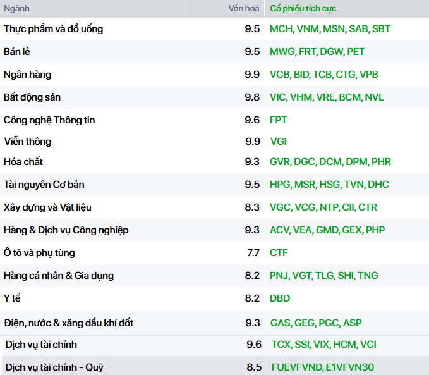Viewport: 429px width, 375px height.
Task: Click stock list VCB, BID, TCB, CTG, VPB
Action: click(324, 75)
